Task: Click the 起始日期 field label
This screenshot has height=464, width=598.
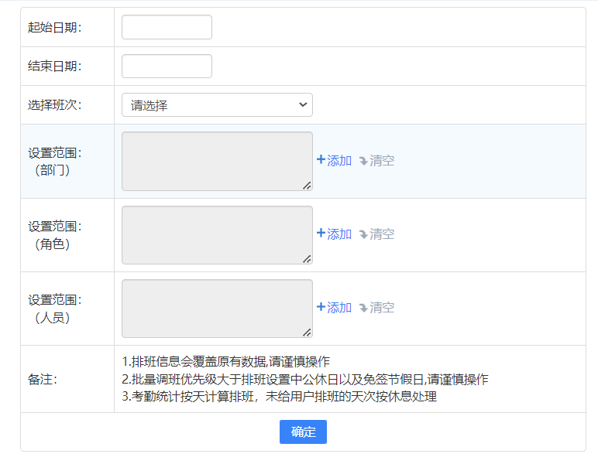Action: click(54, 28)
